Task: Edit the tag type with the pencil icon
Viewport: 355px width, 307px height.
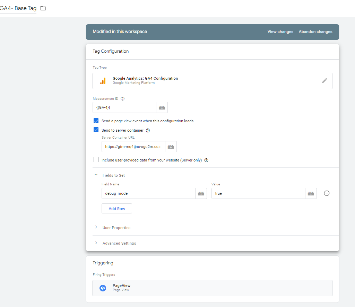Action: click(x=324, y=81)
